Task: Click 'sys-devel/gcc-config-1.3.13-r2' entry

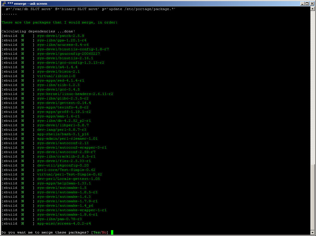Action: click(71, 63)
